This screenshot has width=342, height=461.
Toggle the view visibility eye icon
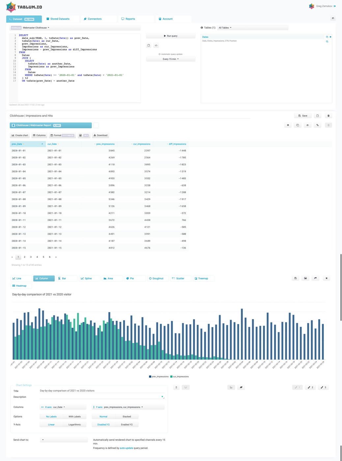pos(307,125)
